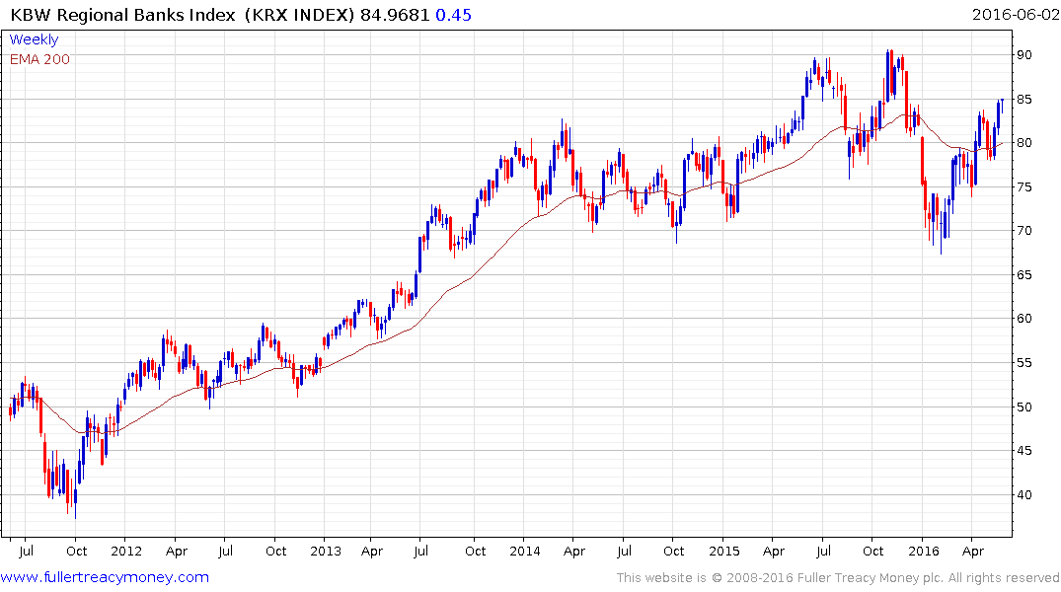Select the 55 price axis label
This screenshot has height=592, width=1061.
coord(1023,363)
